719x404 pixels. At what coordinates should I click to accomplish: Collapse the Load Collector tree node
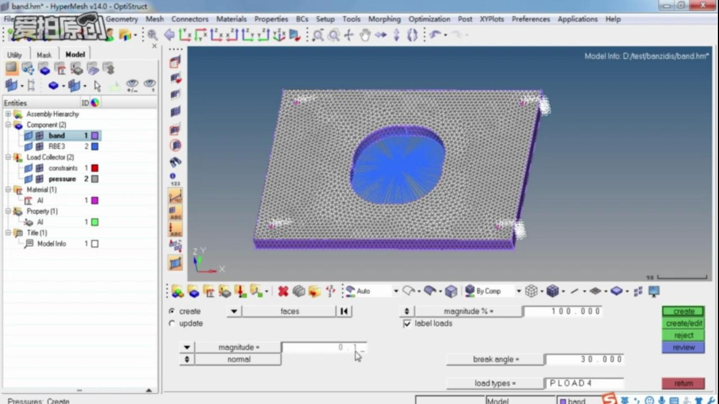click(8, 157)
